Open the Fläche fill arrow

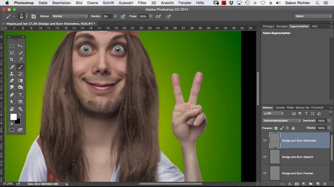click(329, 128)
